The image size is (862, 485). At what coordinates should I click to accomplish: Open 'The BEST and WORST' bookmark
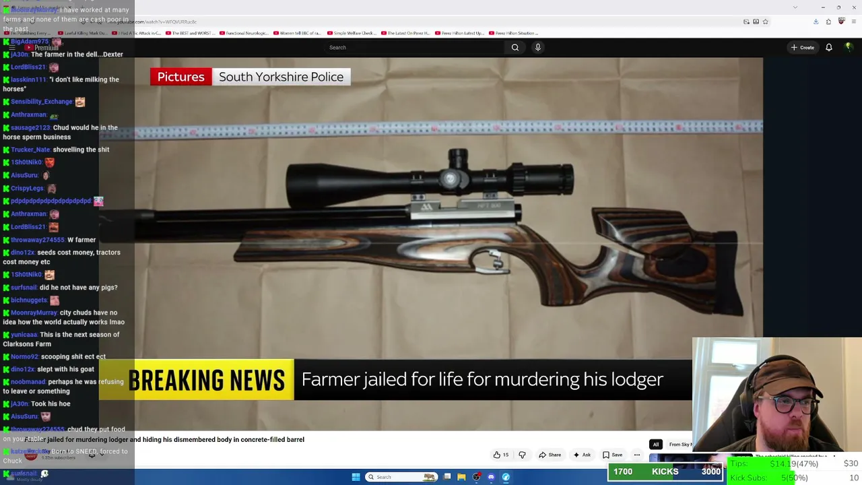190,33
